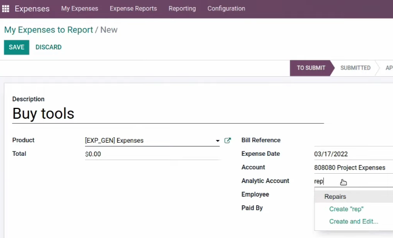Choose Create "rep" option
The image size is (393, 238).
pos(346,209)
